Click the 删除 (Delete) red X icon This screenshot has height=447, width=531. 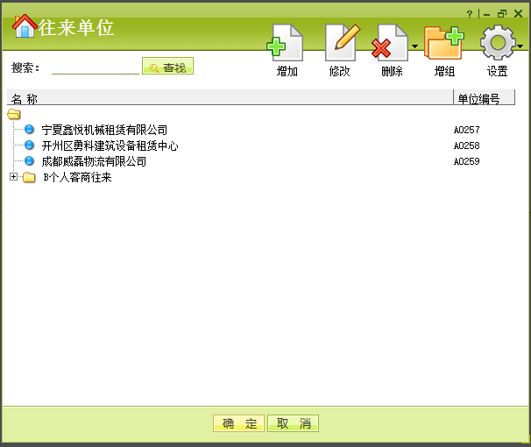(390, 44)
